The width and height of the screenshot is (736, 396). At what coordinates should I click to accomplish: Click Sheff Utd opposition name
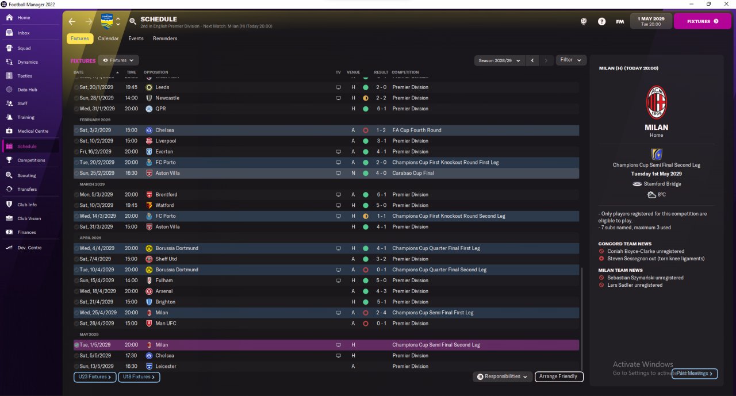click(x=166, y=259)
